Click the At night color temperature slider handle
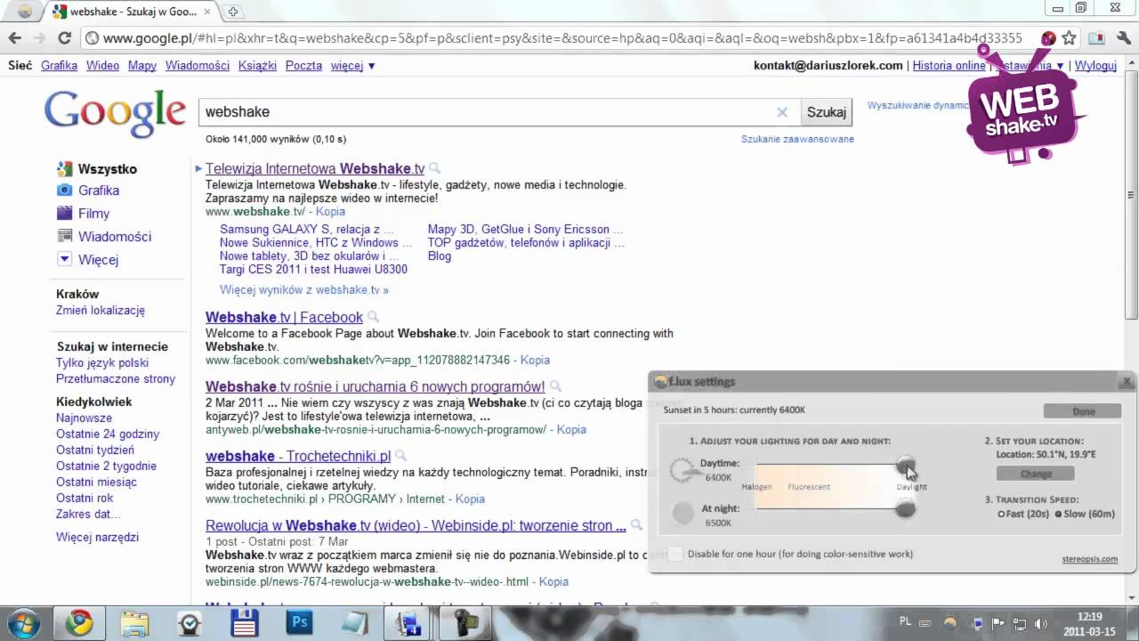The image size is (1139, 641). click(905, 509)
